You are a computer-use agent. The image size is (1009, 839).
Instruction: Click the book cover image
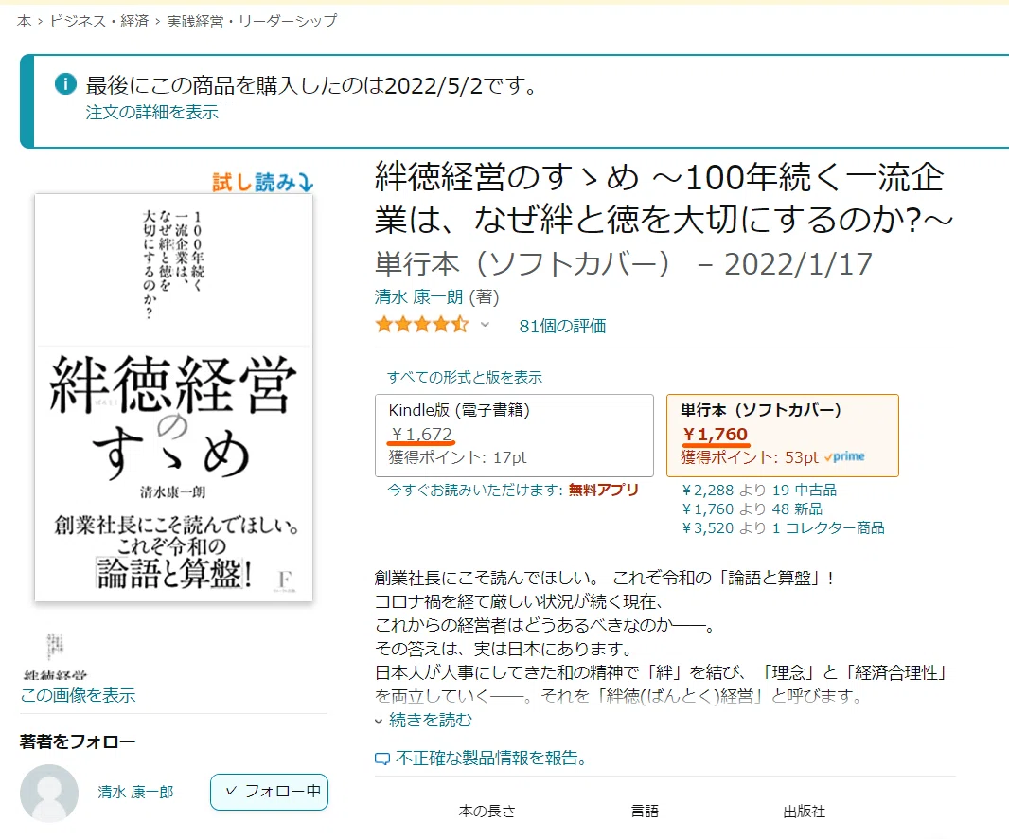[x=174, y=398]
